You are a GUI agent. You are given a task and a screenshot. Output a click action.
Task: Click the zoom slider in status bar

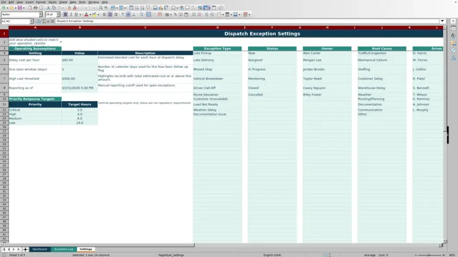pyautogui.click(x=429, y=255)
